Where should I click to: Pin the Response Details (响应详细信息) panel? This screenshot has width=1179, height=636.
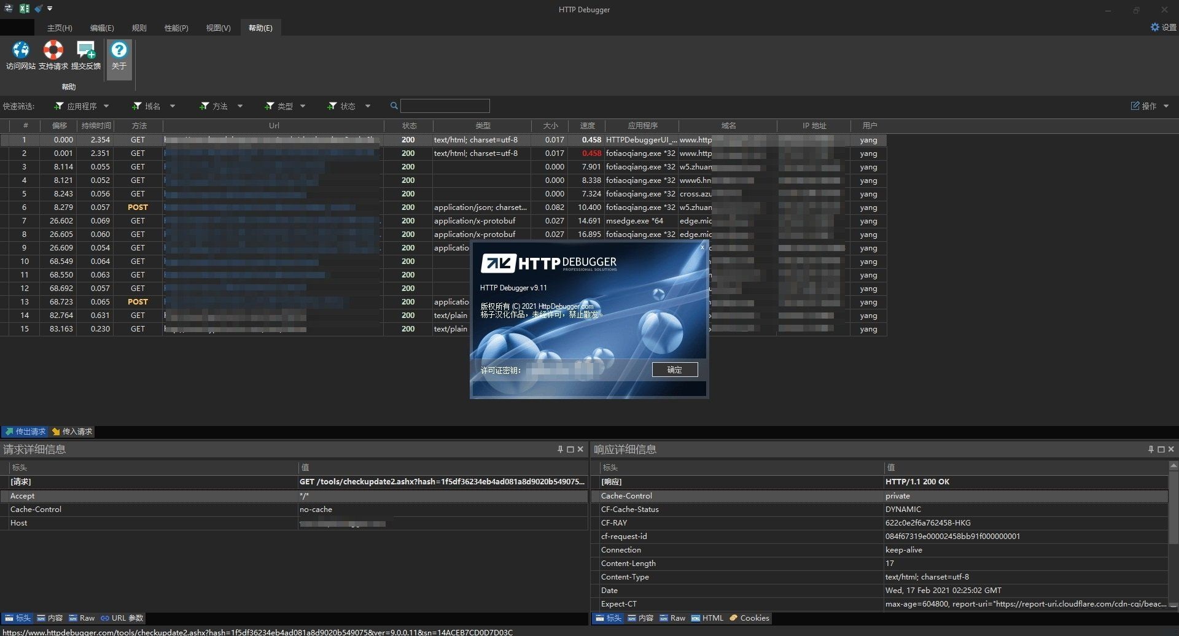coord(1151,449)
